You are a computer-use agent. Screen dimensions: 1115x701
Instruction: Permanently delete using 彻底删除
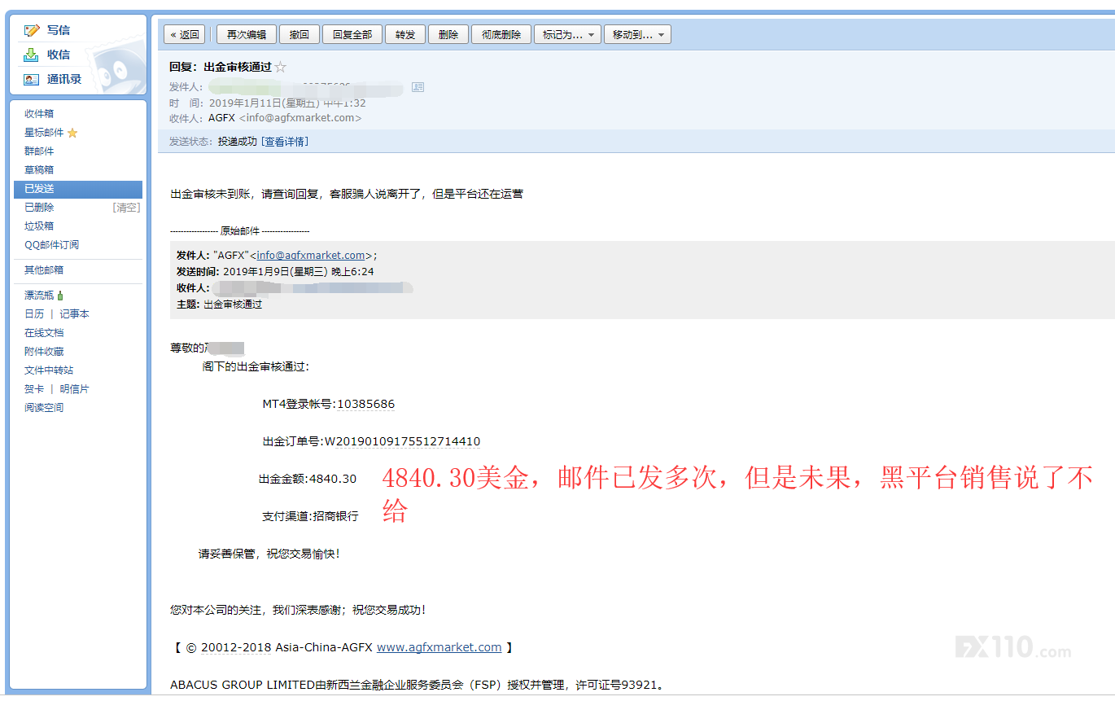pos(501,34)
